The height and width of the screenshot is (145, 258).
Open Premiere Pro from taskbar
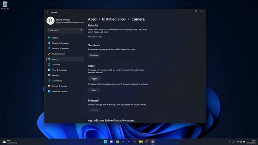[x=129, y=142]
